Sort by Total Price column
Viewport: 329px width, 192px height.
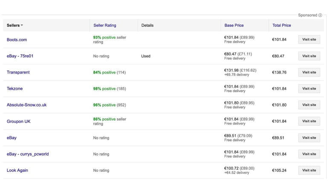coord(282,26)
